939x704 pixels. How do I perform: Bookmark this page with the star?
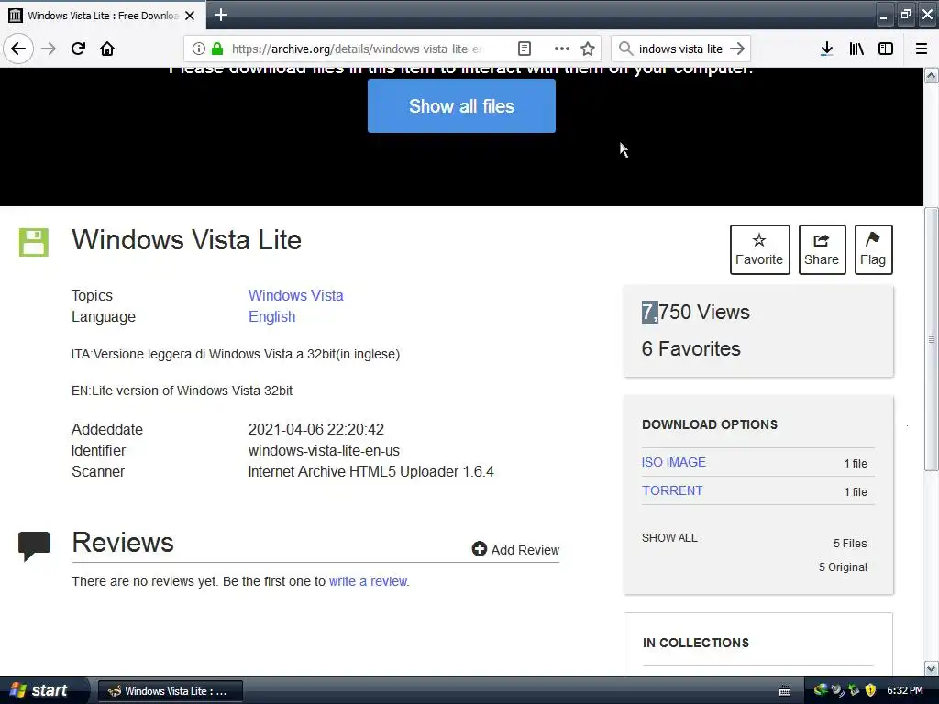(x=588, y=49)
